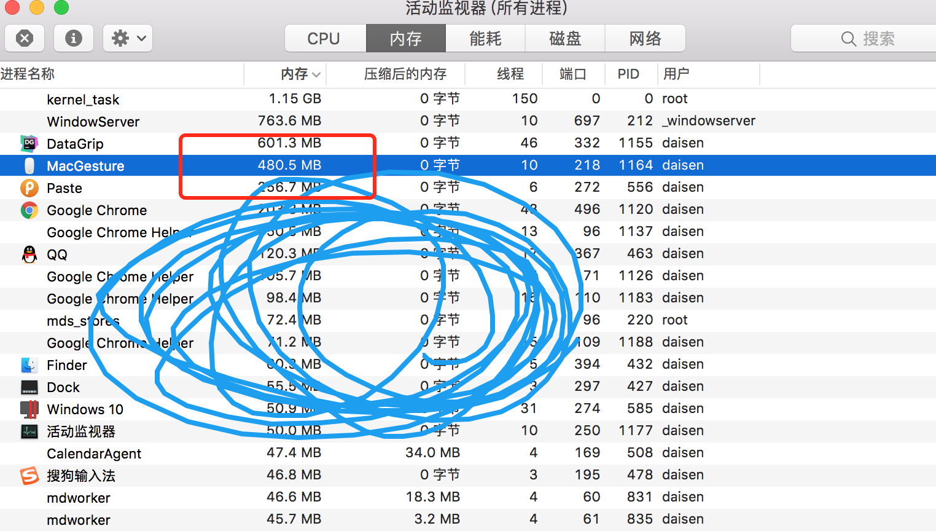Click PID 220 cell
Screen dimensions: 936x531
tap(639, 320)
